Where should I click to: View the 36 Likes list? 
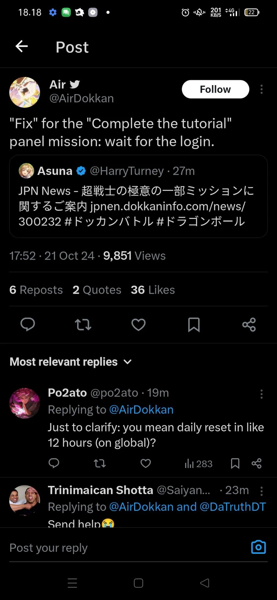(153, 290)
